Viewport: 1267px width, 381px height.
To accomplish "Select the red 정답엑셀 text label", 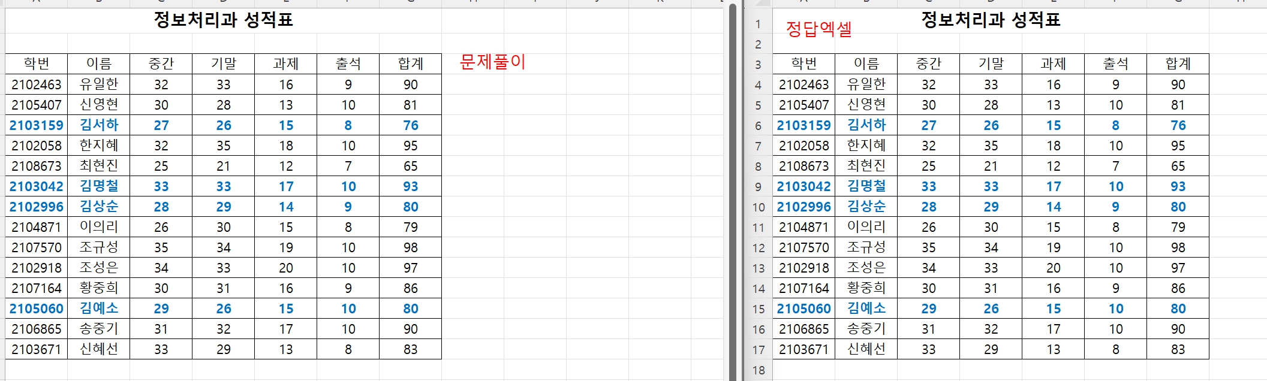I will click(x=818, y=29).
